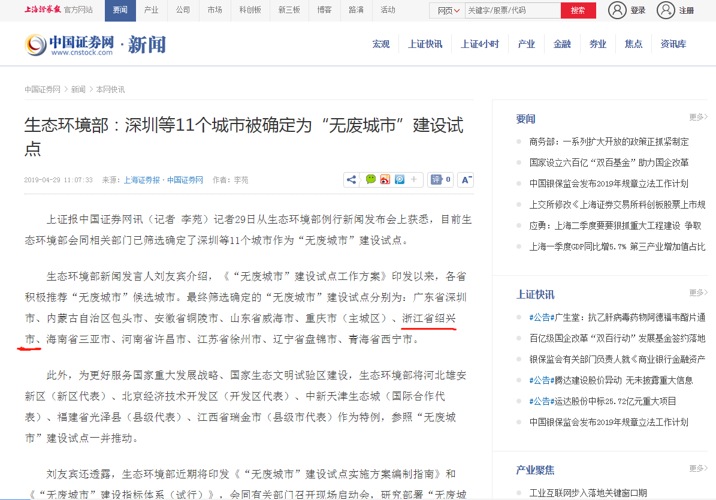Screen dimensions: 716x500
Task: Click the cnstock 中国证券网 logo
Action: pos(70,44)
